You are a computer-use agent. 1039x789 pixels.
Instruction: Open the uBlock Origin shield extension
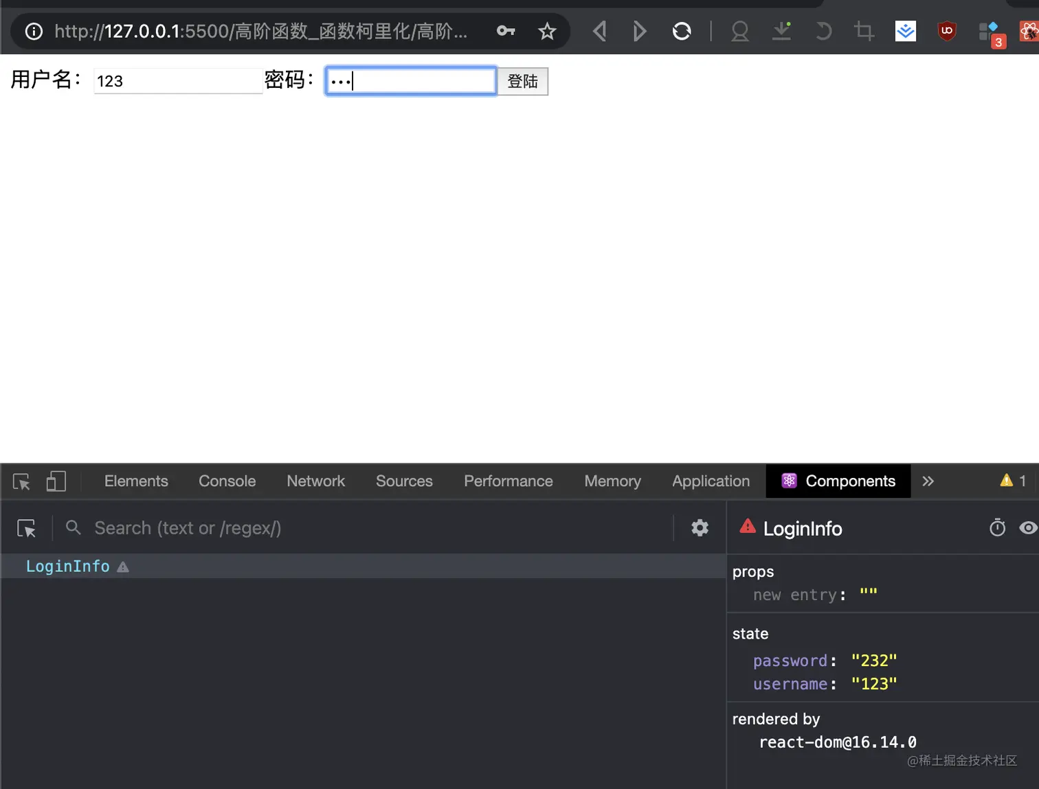point(947,31)
